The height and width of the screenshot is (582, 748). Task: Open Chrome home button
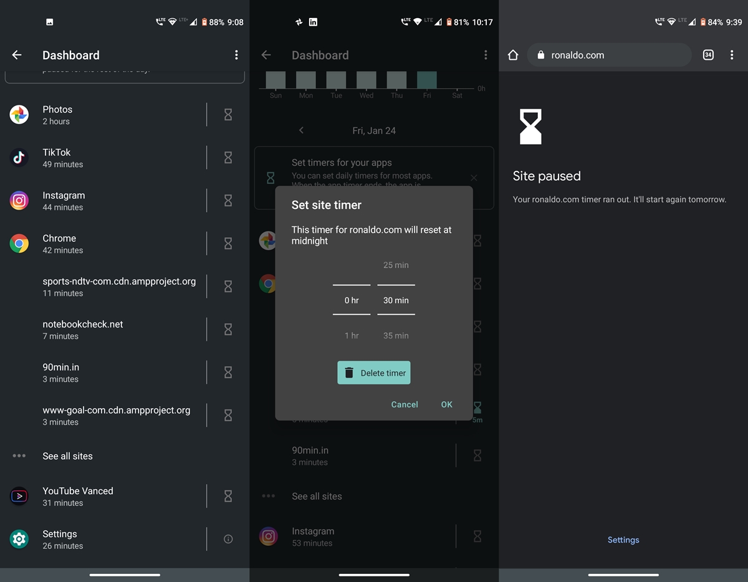[513, 55]
